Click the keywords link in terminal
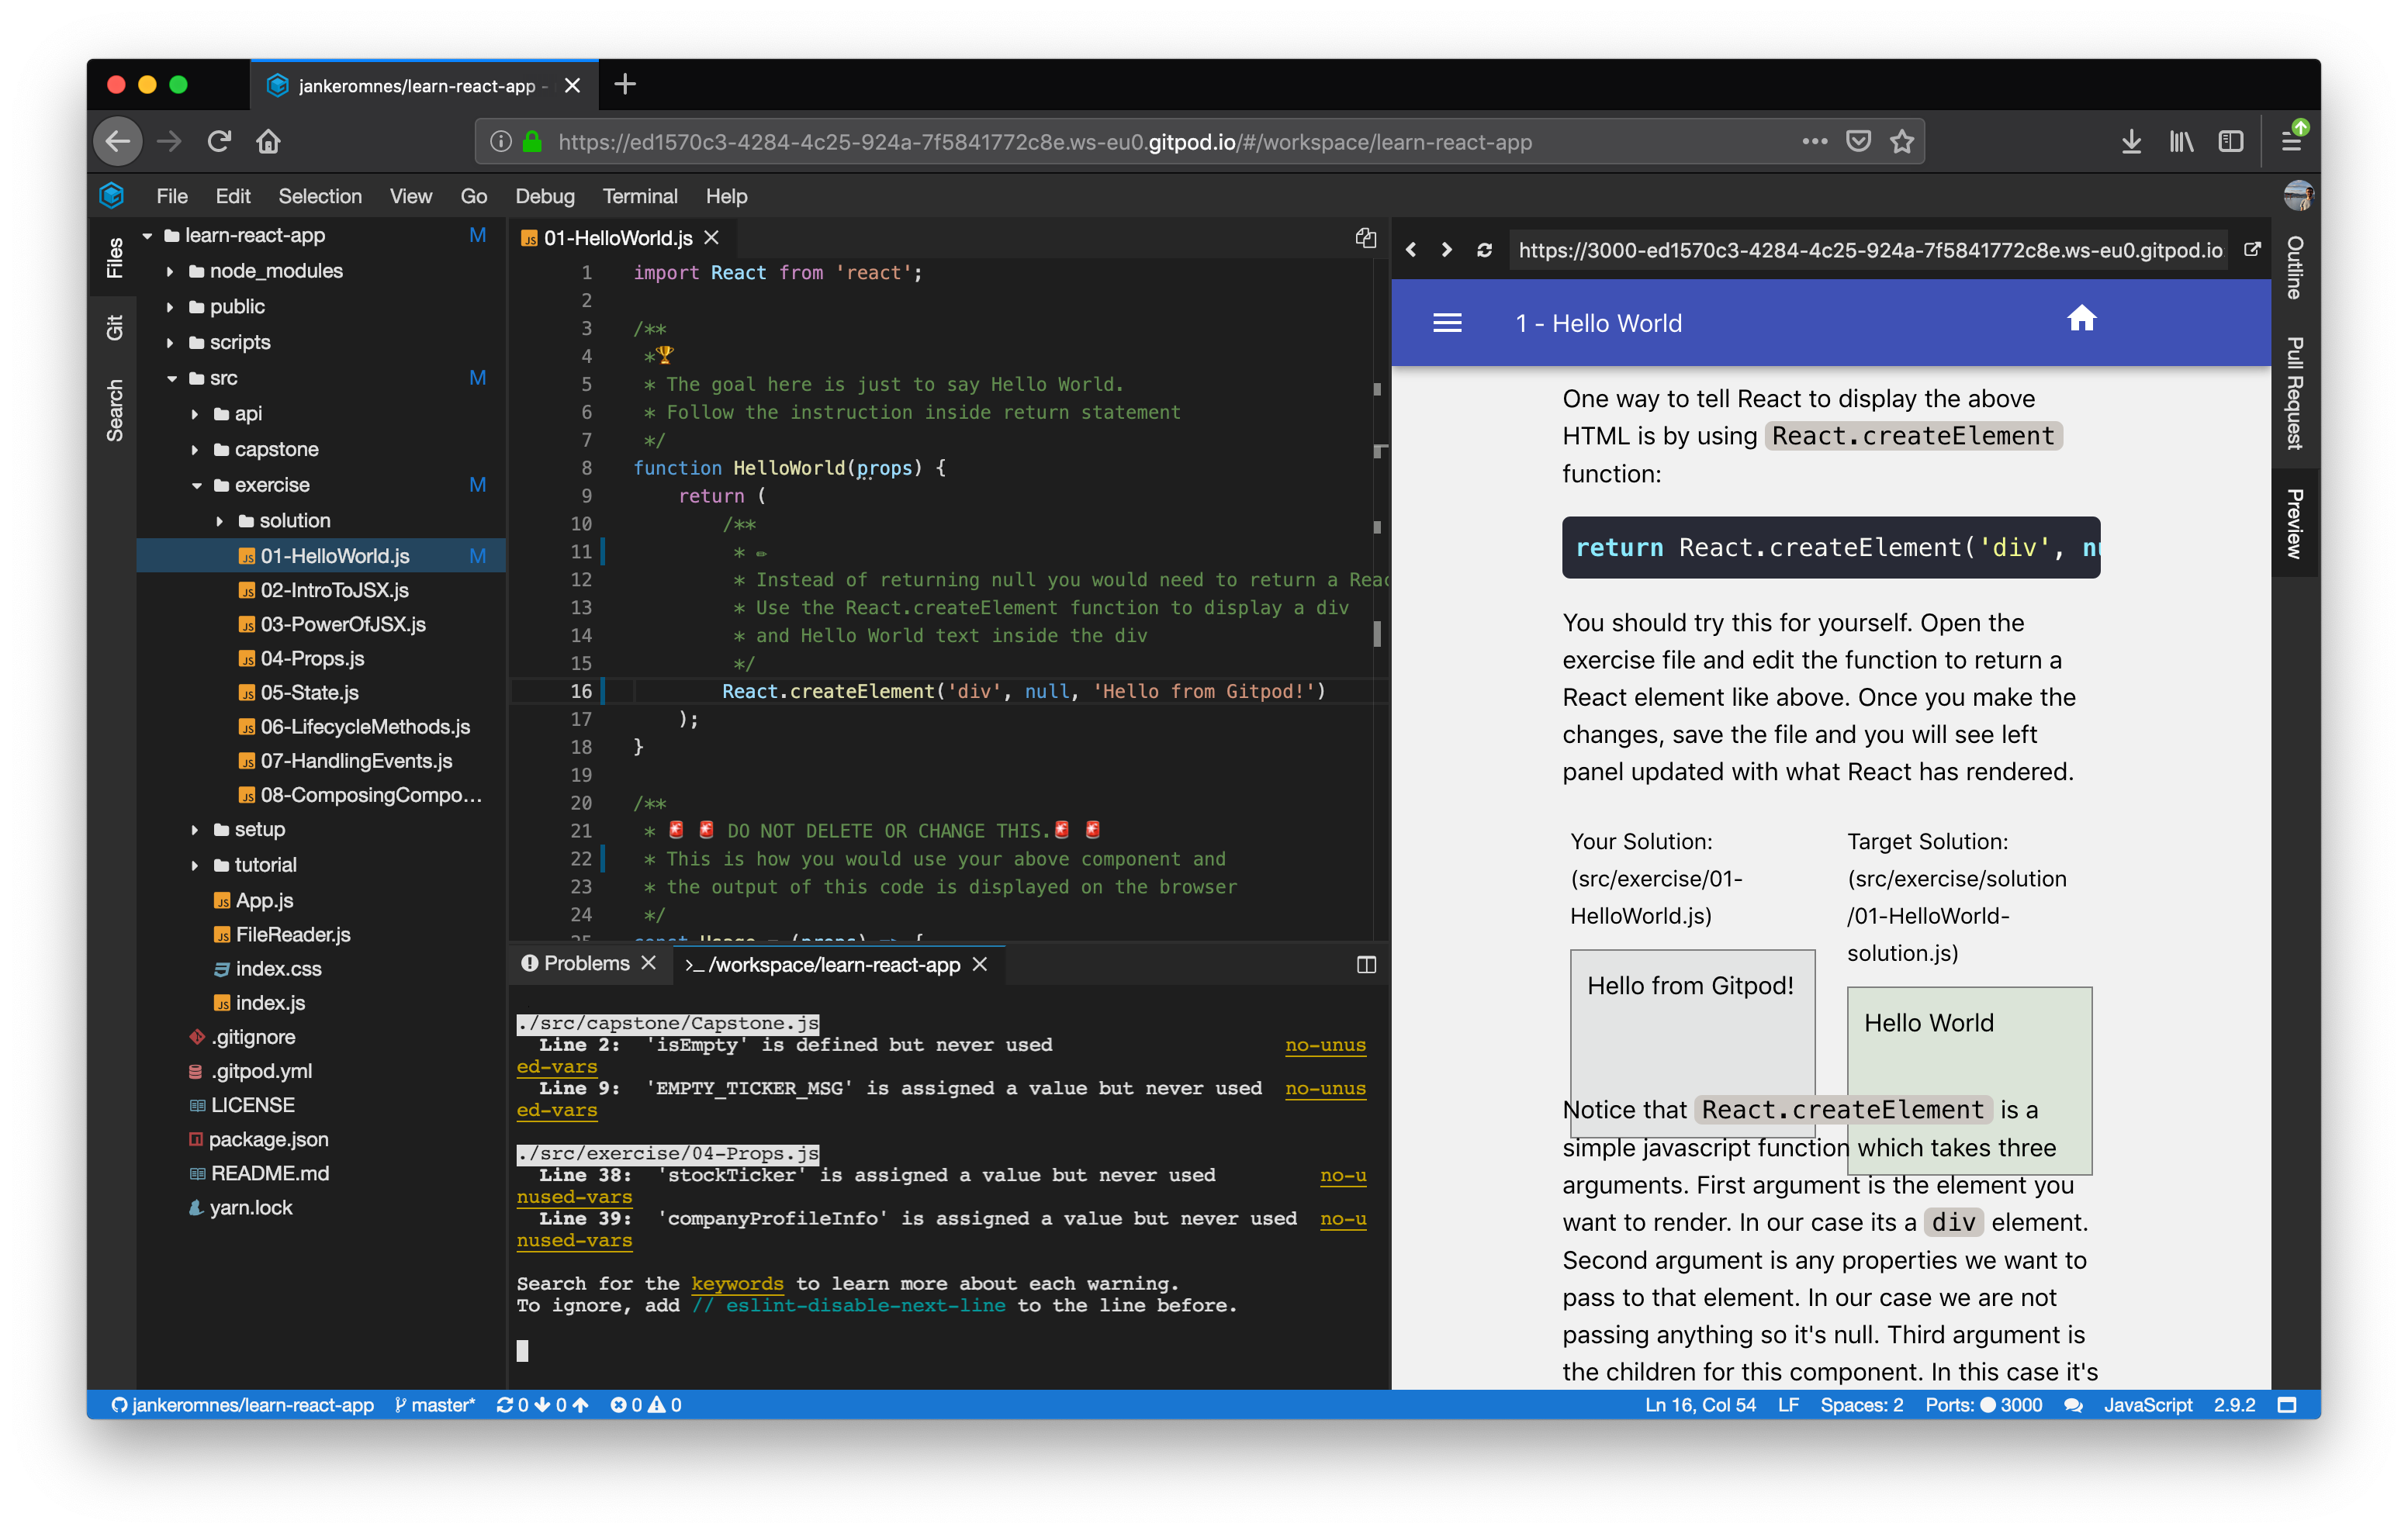Image resolution: width=2408 pixels, height=1534 pixels. [x=737, y=1284]
